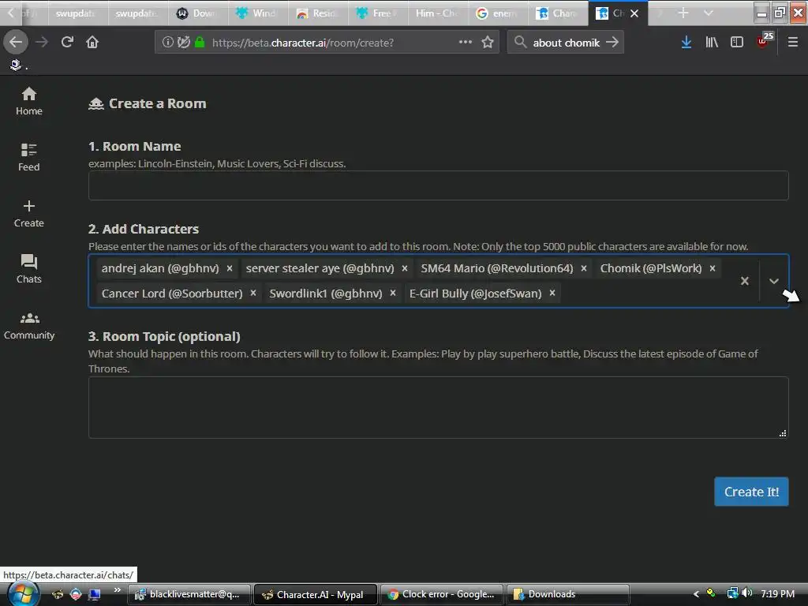Screen dimensions: 808x606
Task: Close the active Character.AI tab
Action: point(634,13)
